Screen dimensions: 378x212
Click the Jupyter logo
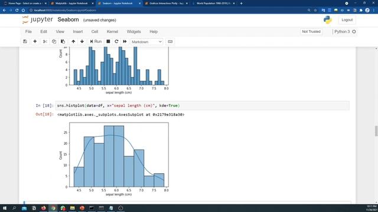pyautogui.click(x=37, y=19)
